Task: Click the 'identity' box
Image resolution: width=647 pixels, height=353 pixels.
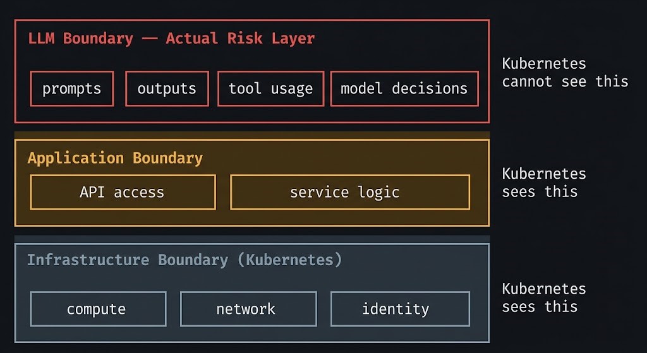Action: [x=400, y=309]
